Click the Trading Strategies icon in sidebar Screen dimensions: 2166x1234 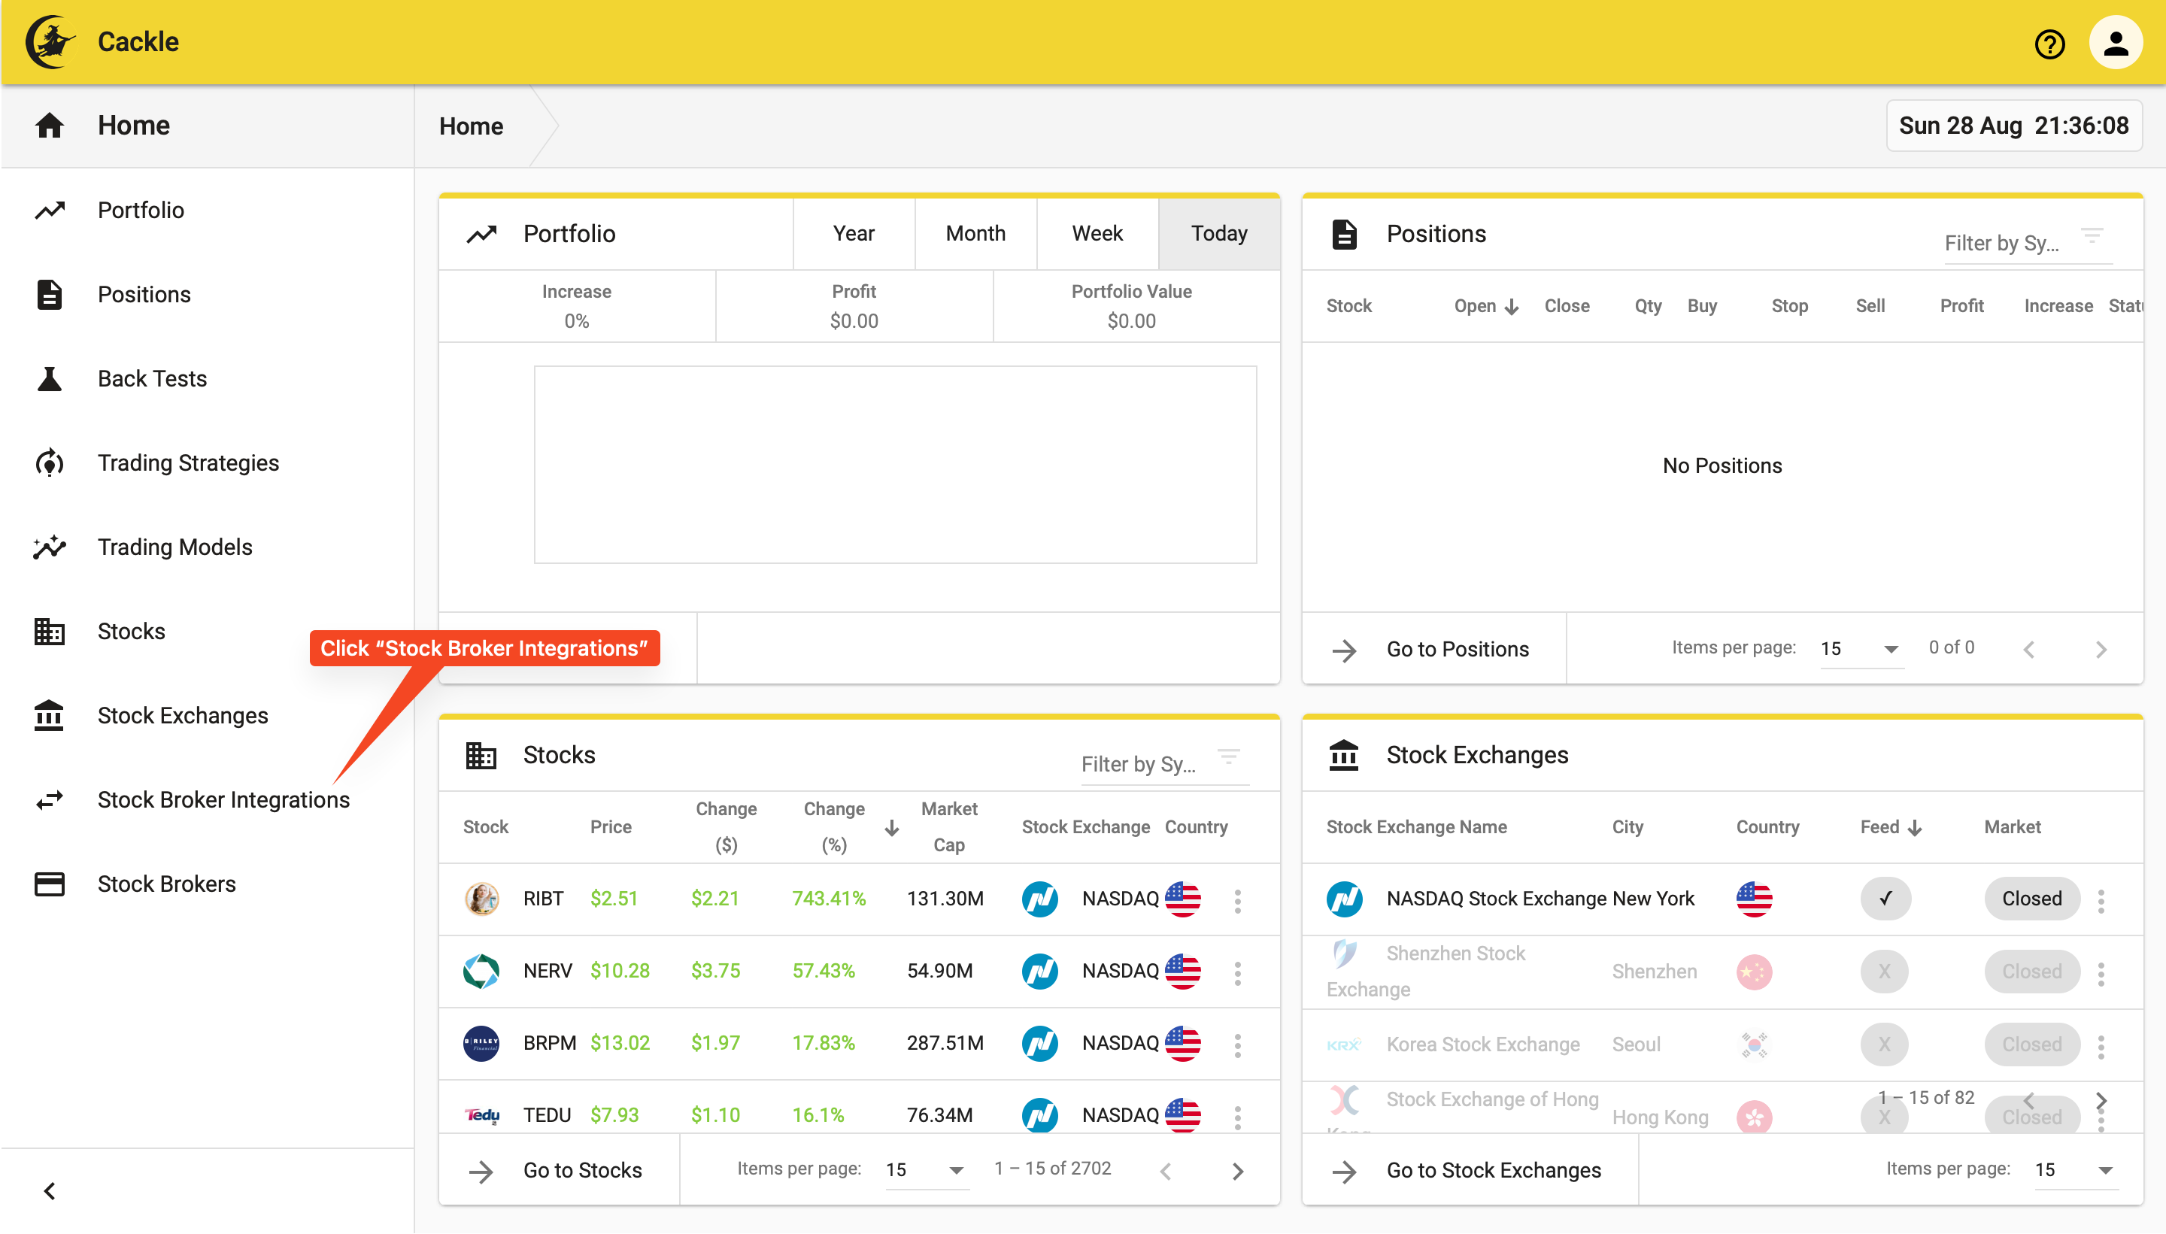[x=49, y=462]
